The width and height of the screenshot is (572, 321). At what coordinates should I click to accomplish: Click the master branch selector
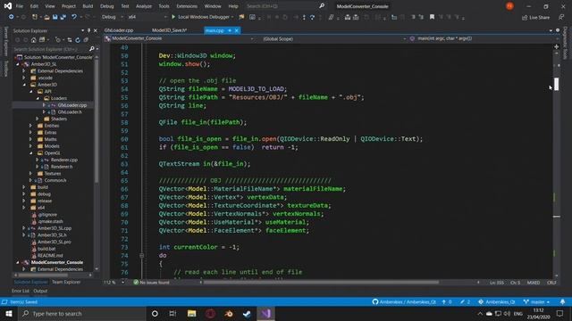536,301
